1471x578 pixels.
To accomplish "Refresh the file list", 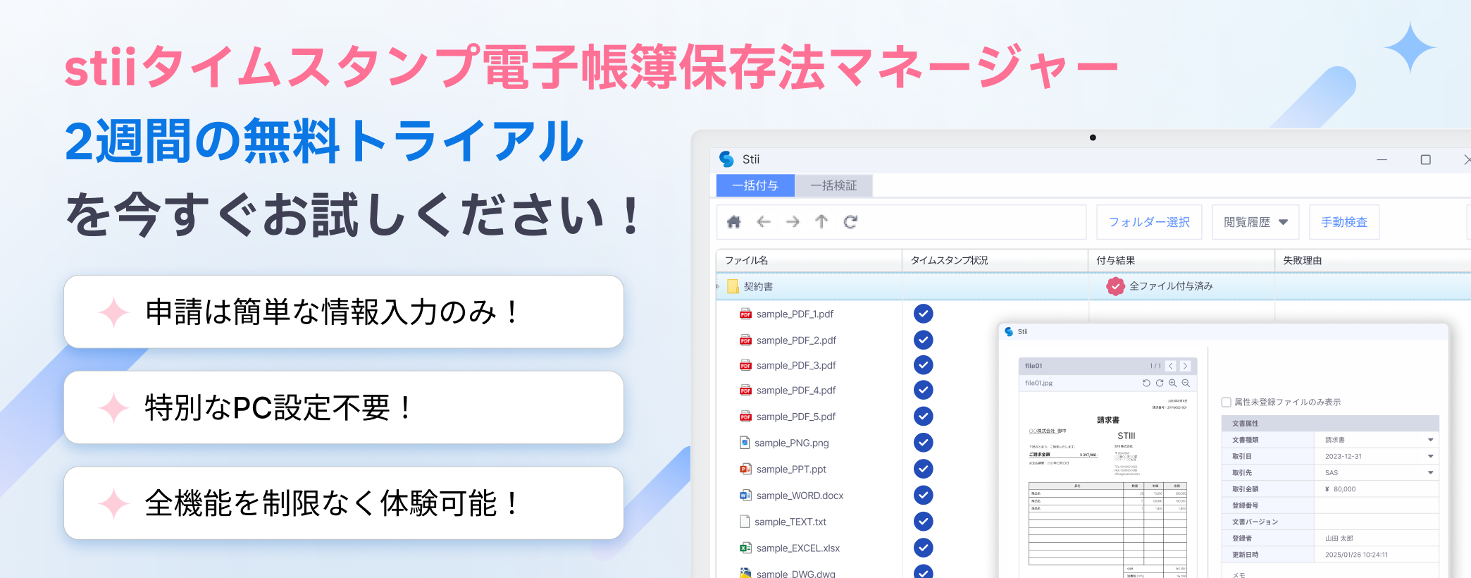I will (851, 222).
